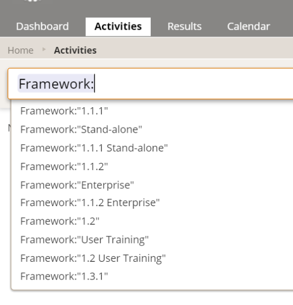Image resolution: width=293 pixels, height=305 pixels.
Task: Pick Framework:"User Training" suggestion
Action: tap(152, 239)
